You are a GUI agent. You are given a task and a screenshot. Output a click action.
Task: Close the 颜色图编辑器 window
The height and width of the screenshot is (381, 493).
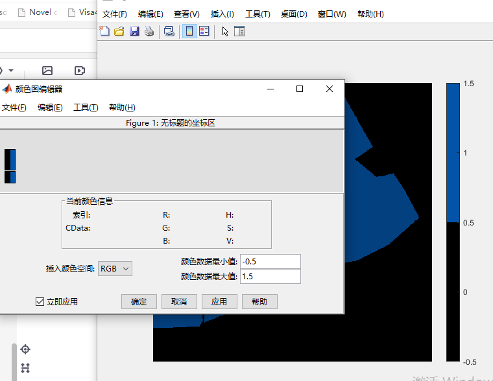click(329, 89)
